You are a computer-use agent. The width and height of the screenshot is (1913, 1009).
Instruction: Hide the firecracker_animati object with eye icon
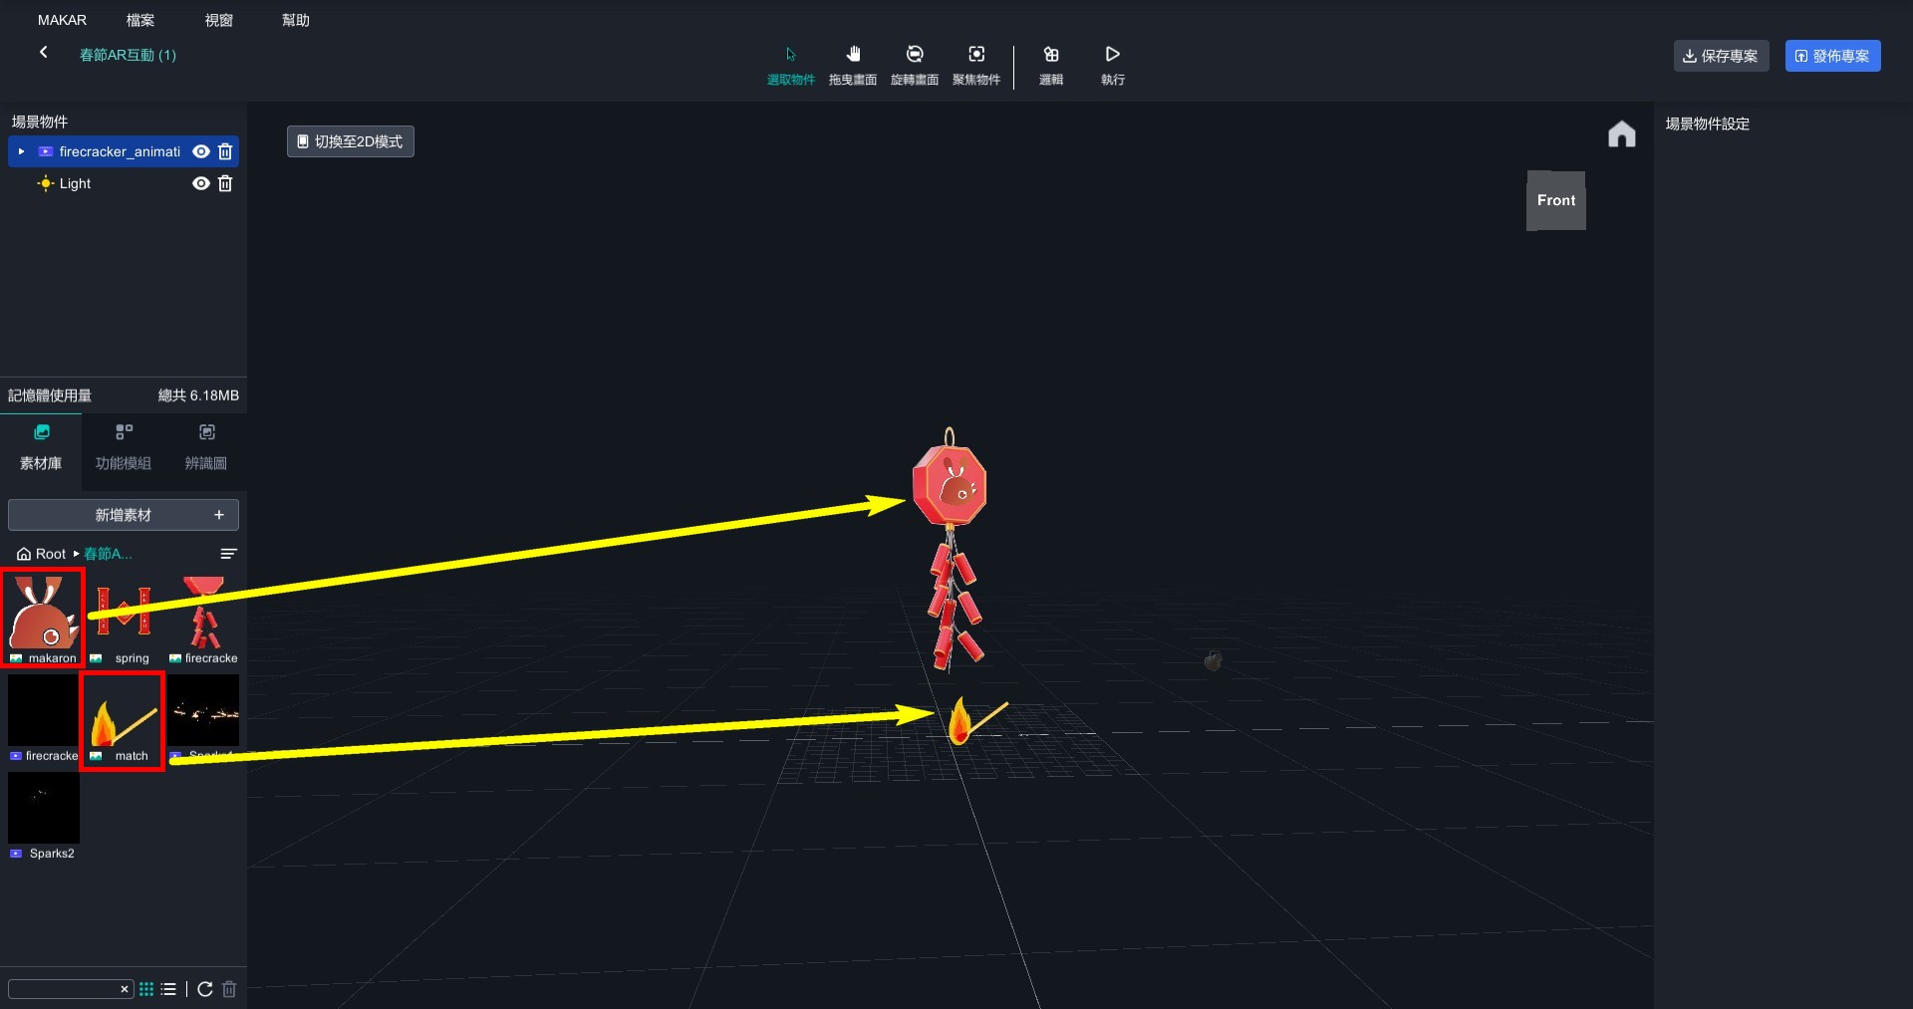click(200, 151)
